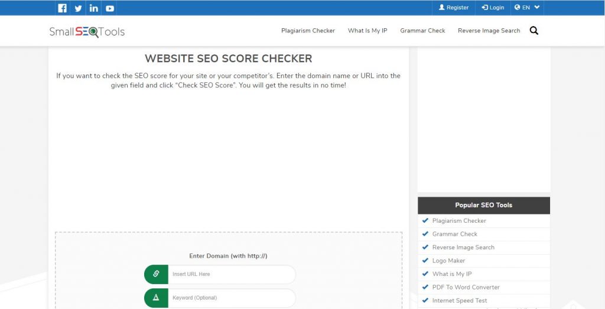Open the Twitter social icon

pos(78,8)
